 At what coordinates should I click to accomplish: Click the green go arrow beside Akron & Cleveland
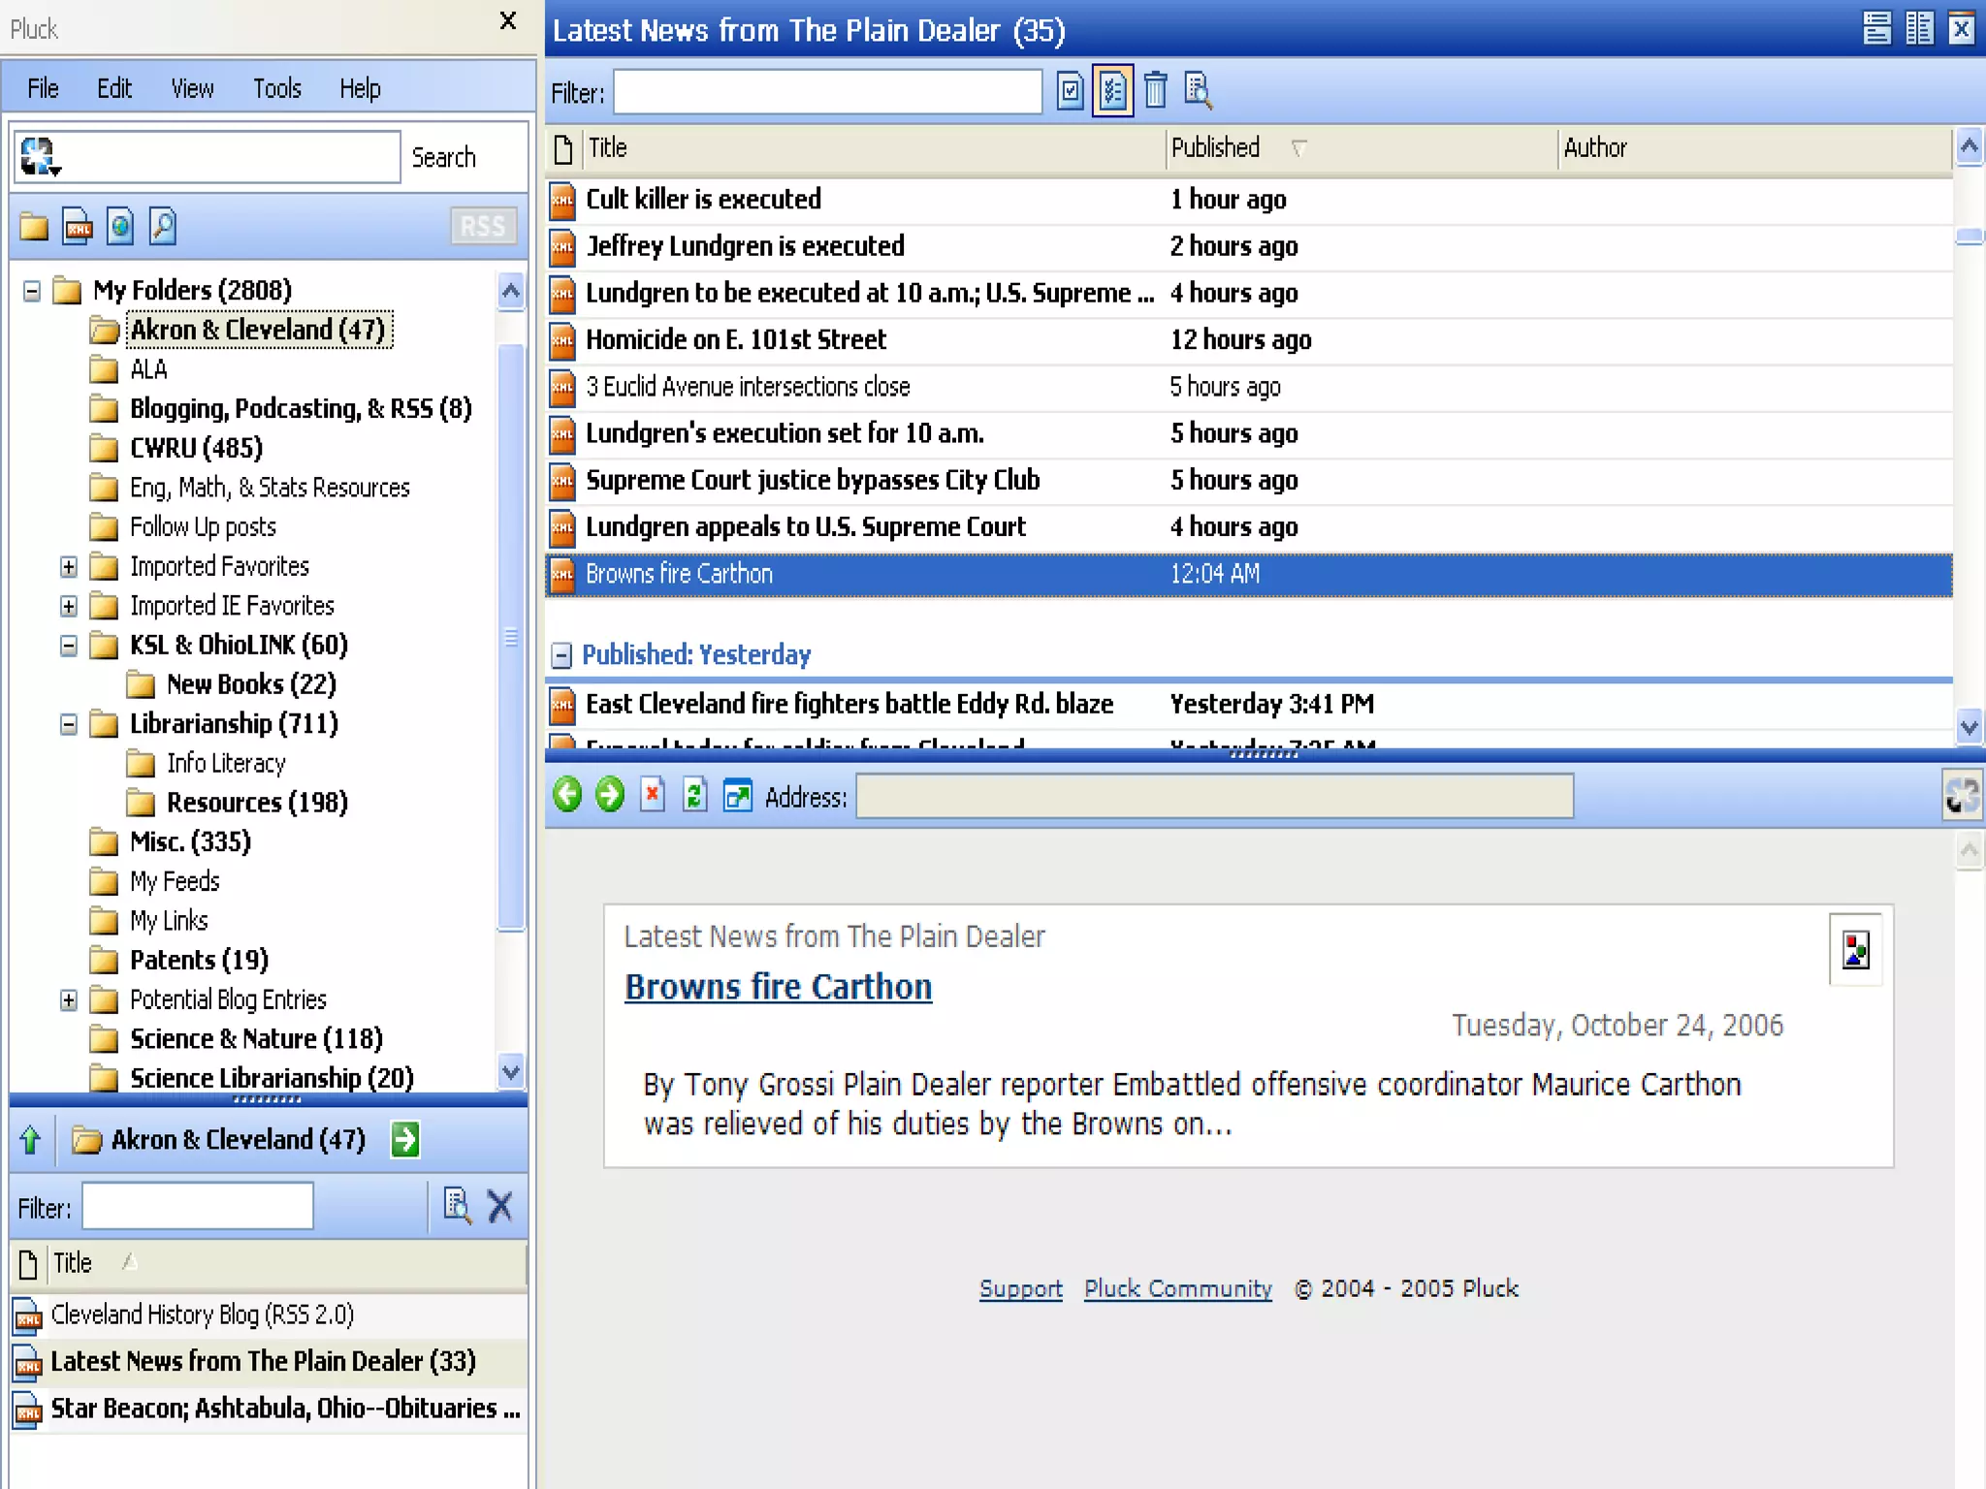405,1139
